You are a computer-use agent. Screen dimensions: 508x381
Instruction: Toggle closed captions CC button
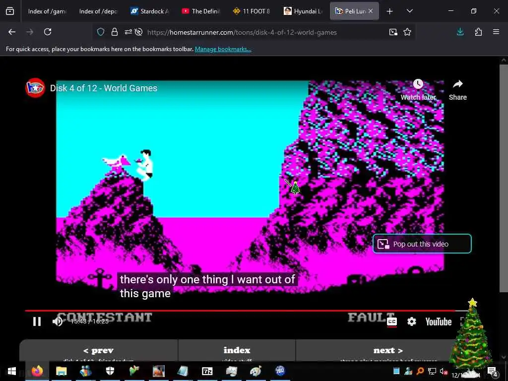(392, 321)
